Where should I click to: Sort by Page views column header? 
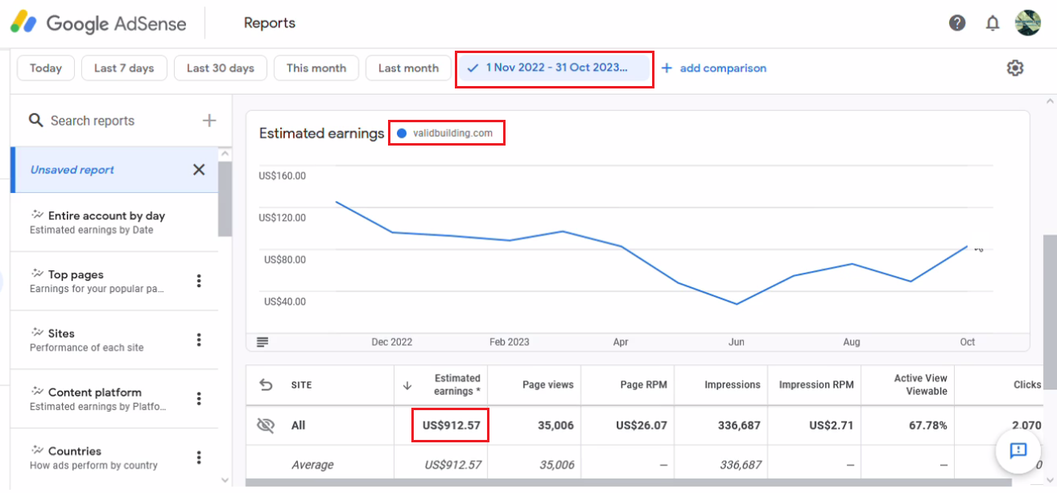coord(547,385)
